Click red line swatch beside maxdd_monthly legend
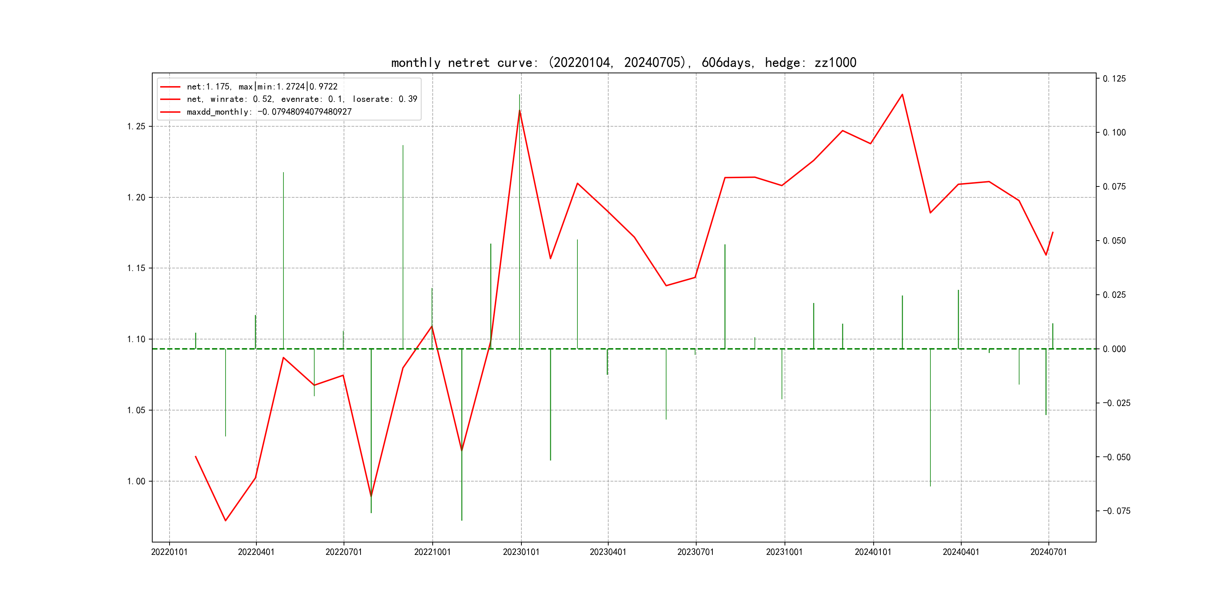 tap(170, 112)
